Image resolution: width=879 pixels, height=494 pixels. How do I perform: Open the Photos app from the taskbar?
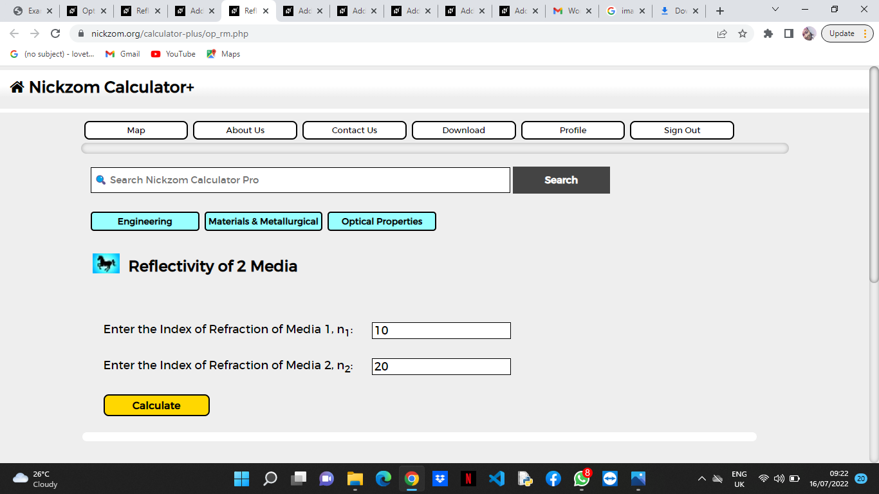point(638,479)
